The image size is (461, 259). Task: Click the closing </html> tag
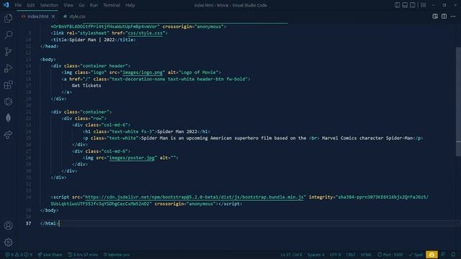50,223
